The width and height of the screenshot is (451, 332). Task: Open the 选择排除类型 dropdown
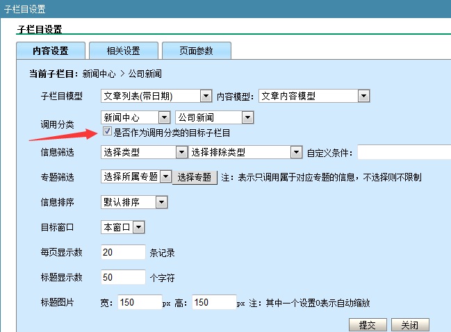coord(246,153)
